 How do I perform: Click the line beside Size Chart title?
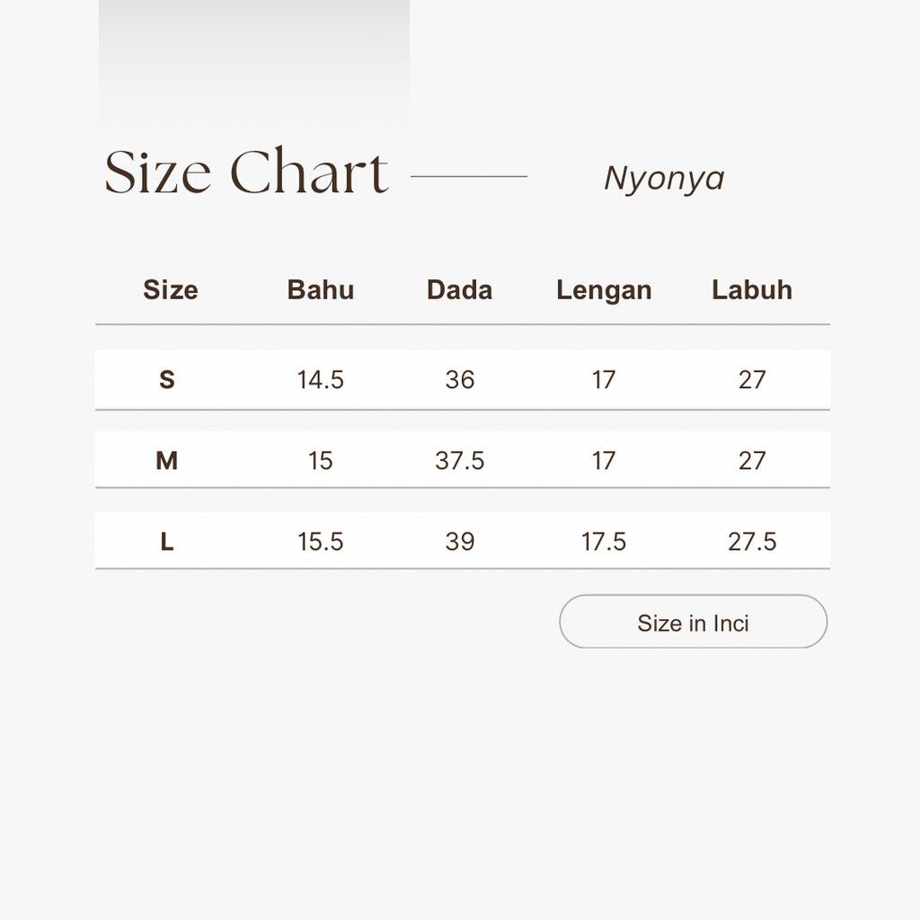[469, 176]
